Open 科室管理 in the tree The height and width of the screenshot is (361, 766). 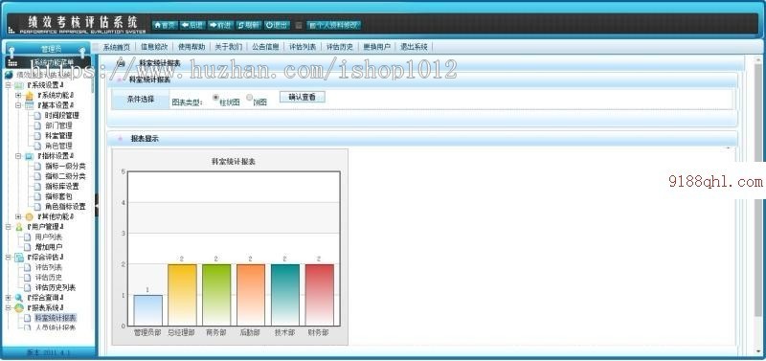pyautogui.click(x=58, y=136)
